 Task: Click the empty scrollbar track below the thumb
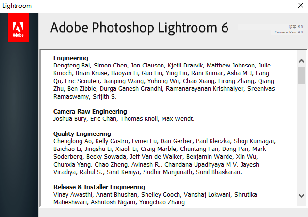pyautogui.click(x=301, y=141)
